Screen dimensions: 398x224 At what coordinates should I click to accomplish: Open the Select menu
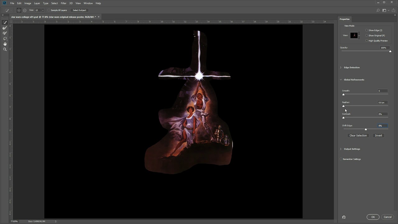(54, 3)
